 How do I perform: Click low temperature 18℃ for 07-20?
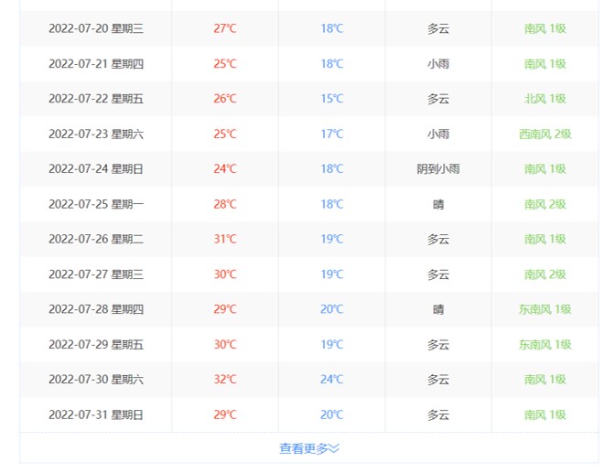[x=332, y=28]
